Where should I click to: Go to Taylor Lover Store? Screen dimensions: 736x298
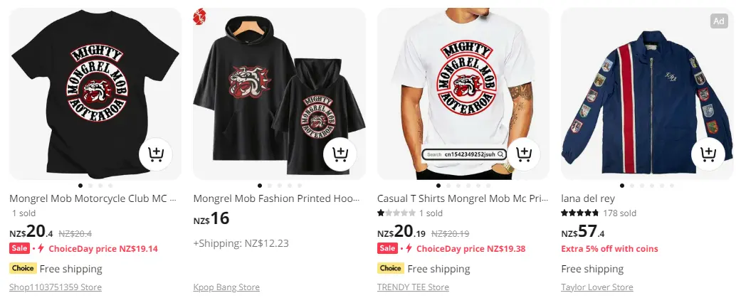click(x=596, y=287)
